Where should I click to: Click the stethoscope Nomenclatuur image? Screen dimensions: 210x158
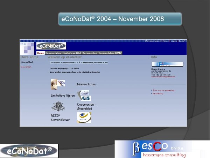(58, 84)
